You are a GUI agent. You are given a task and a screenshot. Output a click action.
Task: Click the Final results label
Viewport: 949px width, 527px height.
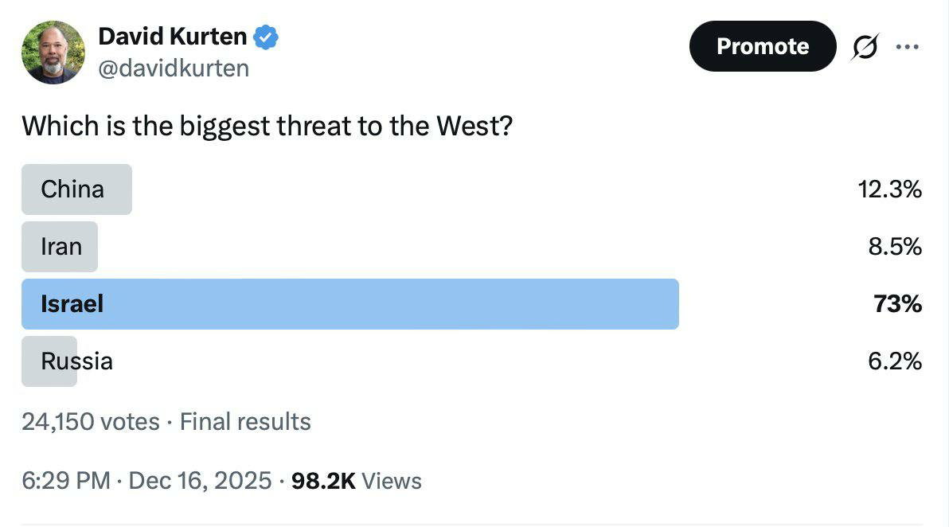click(x=245, y=421)
